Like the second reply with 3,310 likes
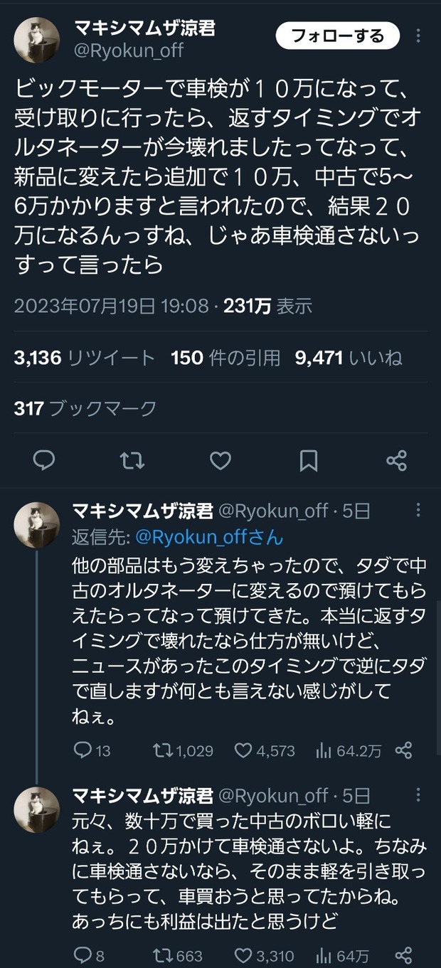 click(x=265, y=956)
